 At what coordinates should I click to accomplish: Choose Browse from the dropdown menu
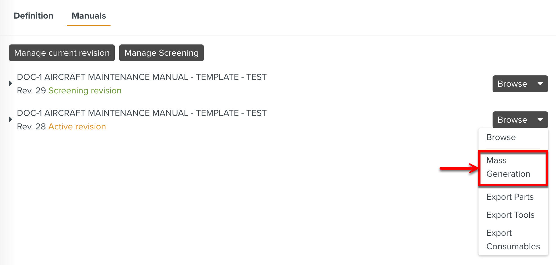501,137
